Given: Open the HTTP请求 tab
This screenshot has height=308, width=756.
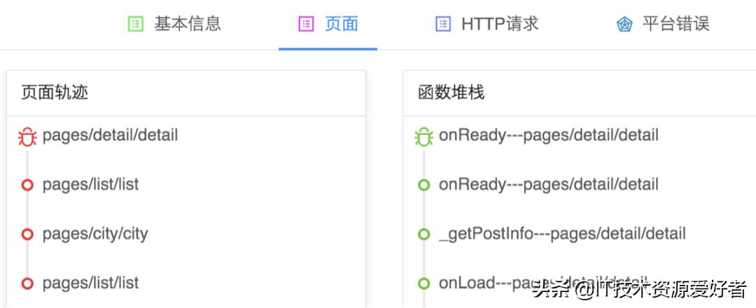Looking at the screenshot, I should pyautogui.click(x=500, y=24).
